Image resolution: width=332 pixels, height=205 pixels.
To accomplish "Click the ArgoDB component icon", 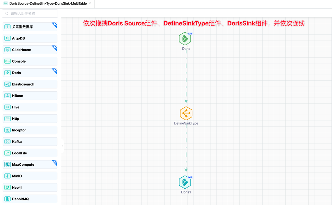I will click(7, 38).
